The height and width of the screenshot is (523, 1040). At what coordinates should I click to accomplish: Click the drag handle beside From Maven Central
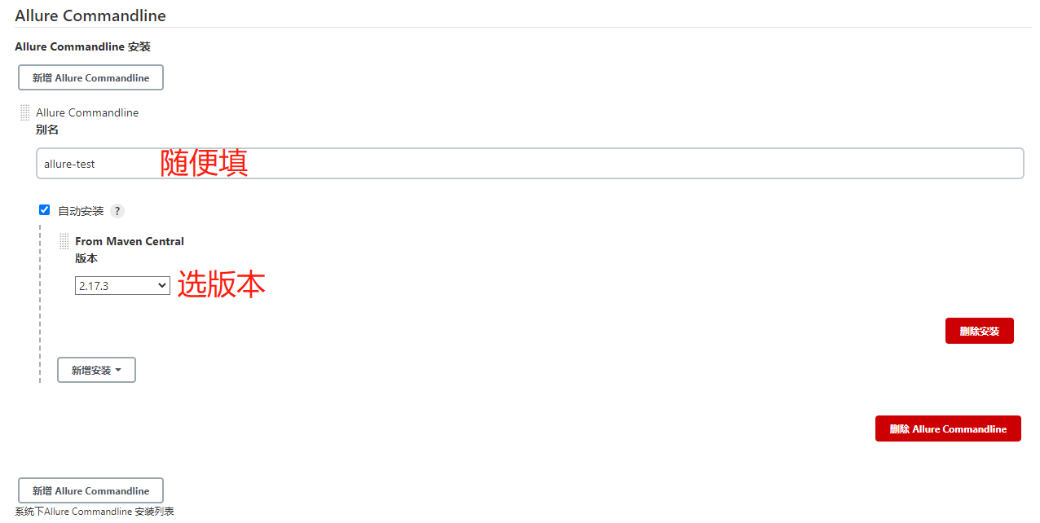coord(64,241)
